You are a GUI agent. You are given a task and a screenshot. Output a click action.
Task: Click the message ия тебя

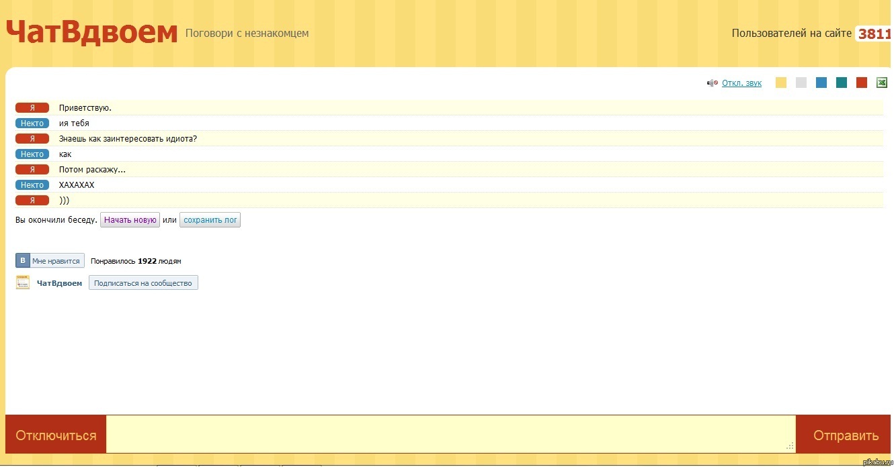(74, 123)
